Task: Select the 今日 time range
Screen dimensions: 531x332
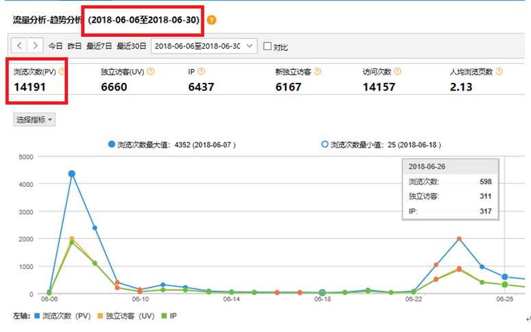Action: 55,47
